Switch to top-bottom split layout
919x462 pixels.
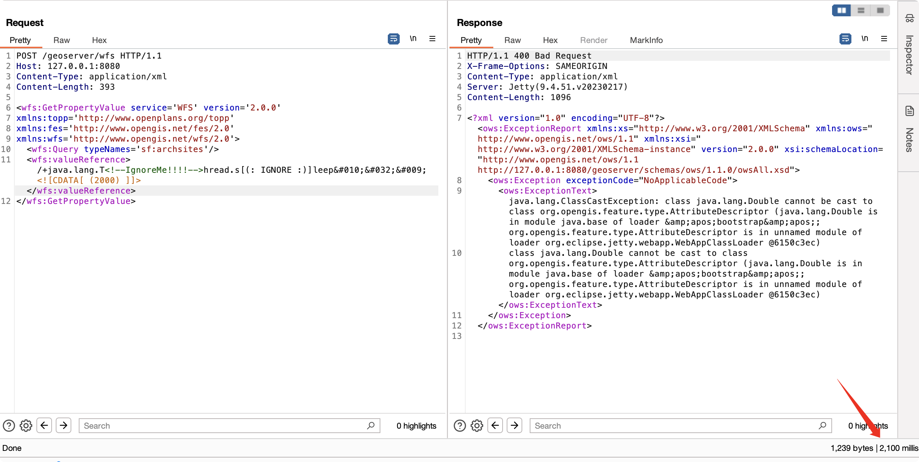(x=861, y=10)
